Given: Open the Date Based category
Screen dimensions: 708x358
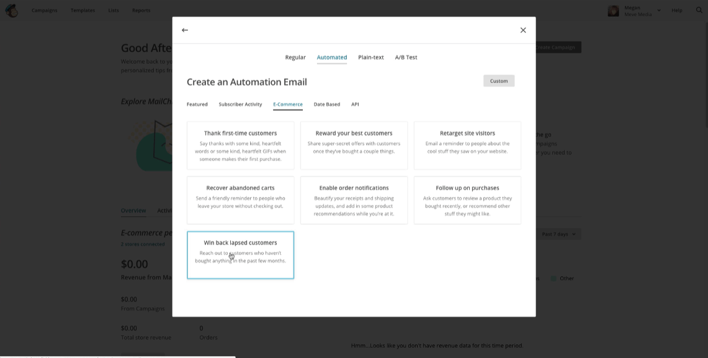Looking at the screenshot, I should click(327, 104).
